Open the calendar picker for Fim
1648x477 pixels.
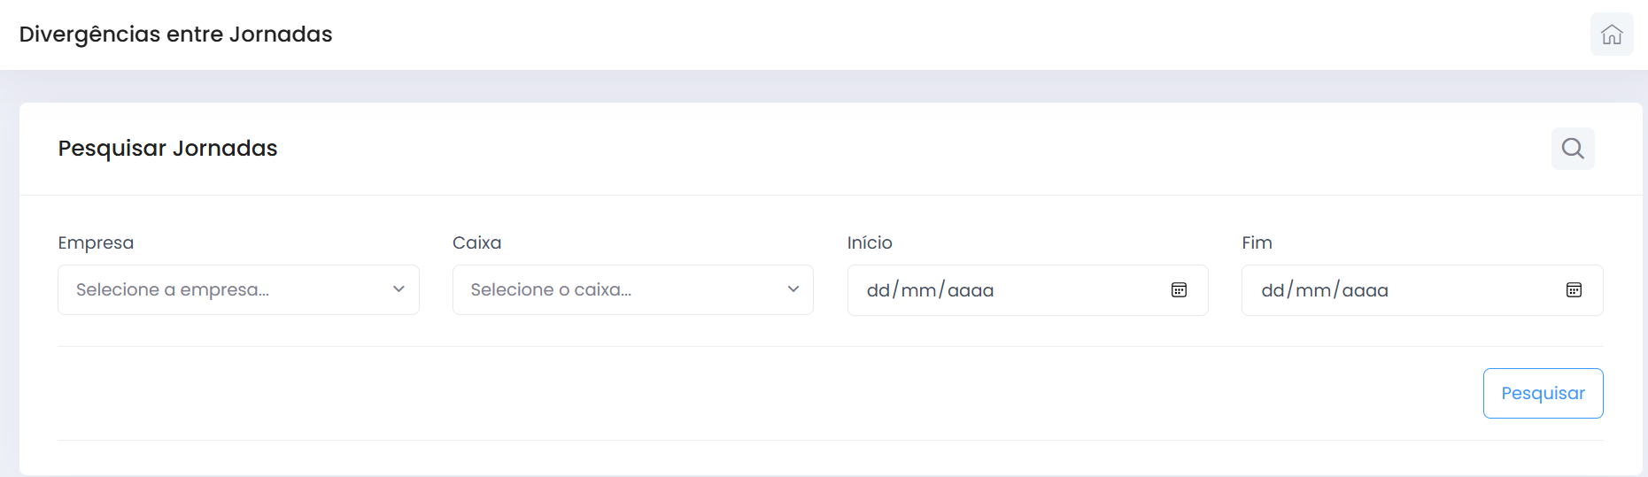point(1574,290)
